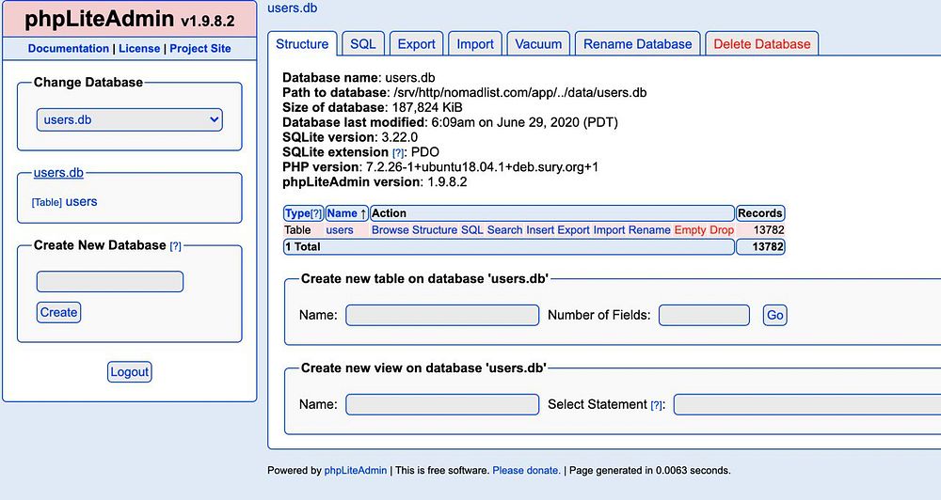The width and height of the screenshot is (941, 500).
Task: Click users table name in list
Action: tap(340, 230)
